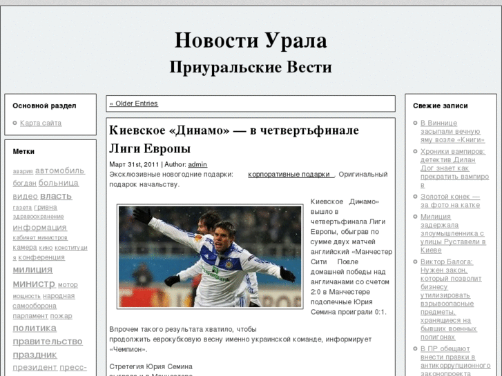Select the парламент tag

click(30, 316)
